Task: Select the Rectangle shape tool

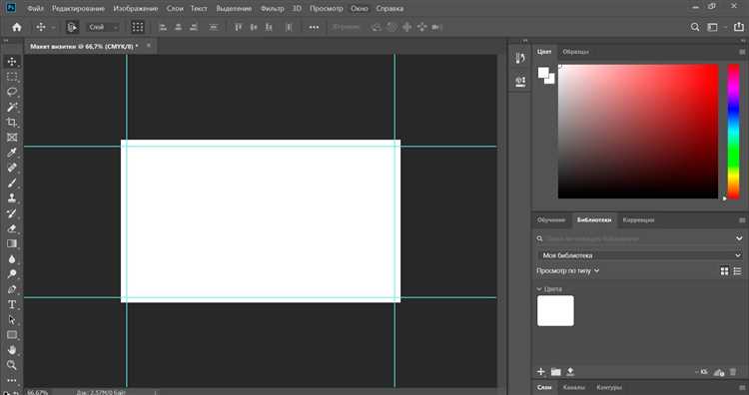Action: pyautogui.click(x=12, y=335)
